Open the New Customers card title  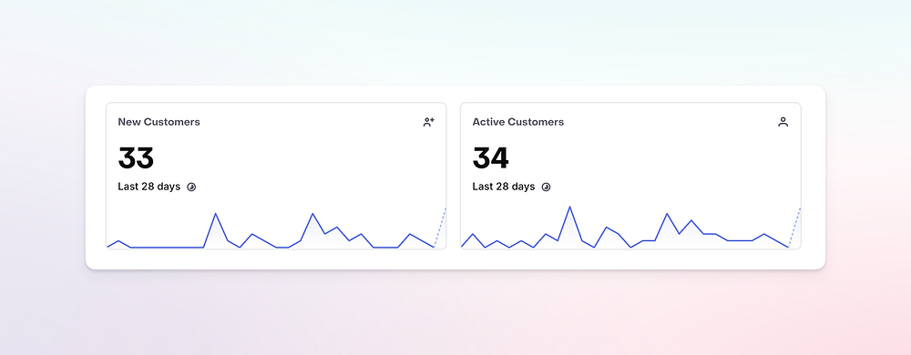159,122
